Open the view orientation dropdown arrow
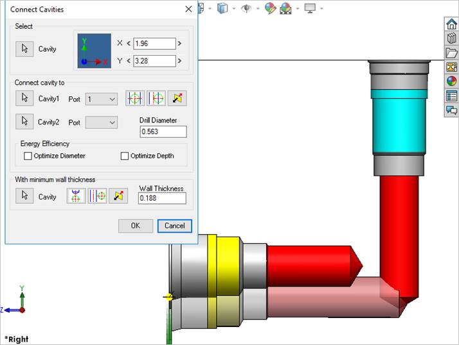The width and height of the screenshot is (459, 345). (210, 8)
